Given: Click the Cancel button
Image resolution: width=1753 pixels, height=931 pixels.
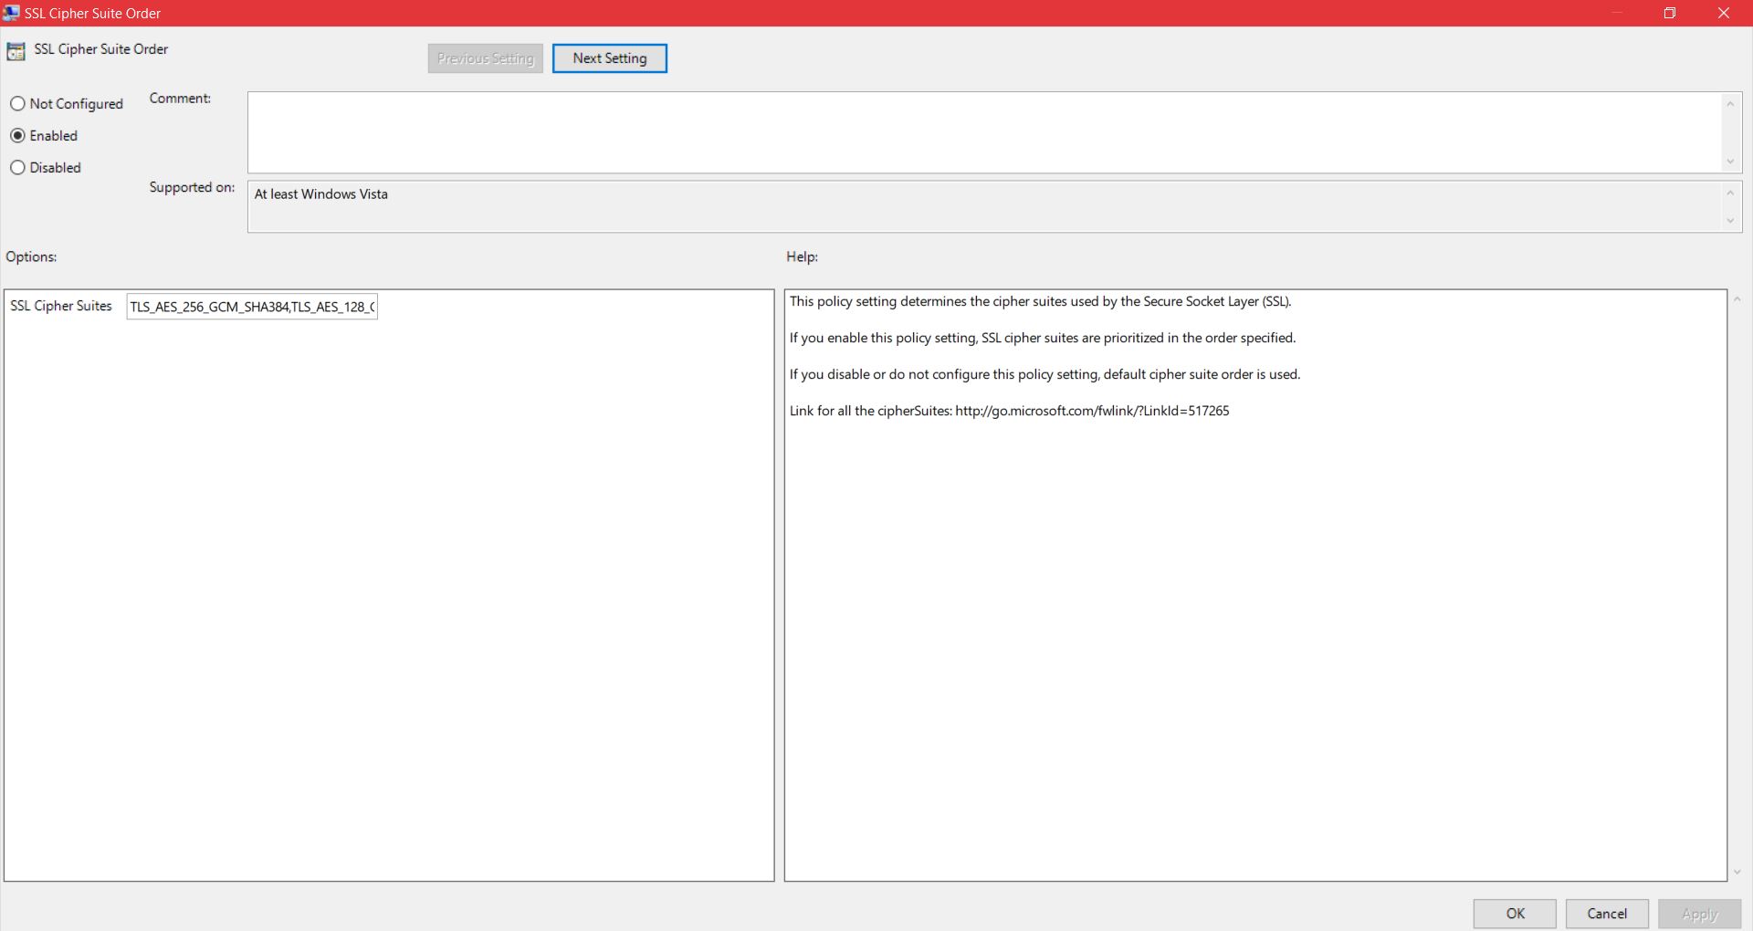Looking at the screenshot, I should (1607, 913).
